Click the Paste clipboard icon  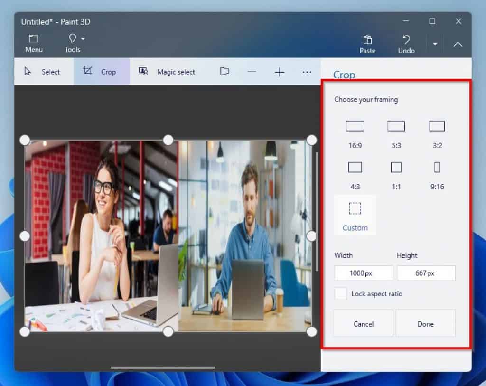point(367,40)
